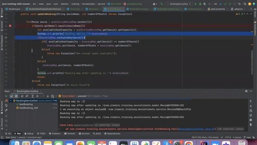This screenshot has height=145, width=257.
Task: Click the editor vertical scrollbar
Action: tap(252, 62)
